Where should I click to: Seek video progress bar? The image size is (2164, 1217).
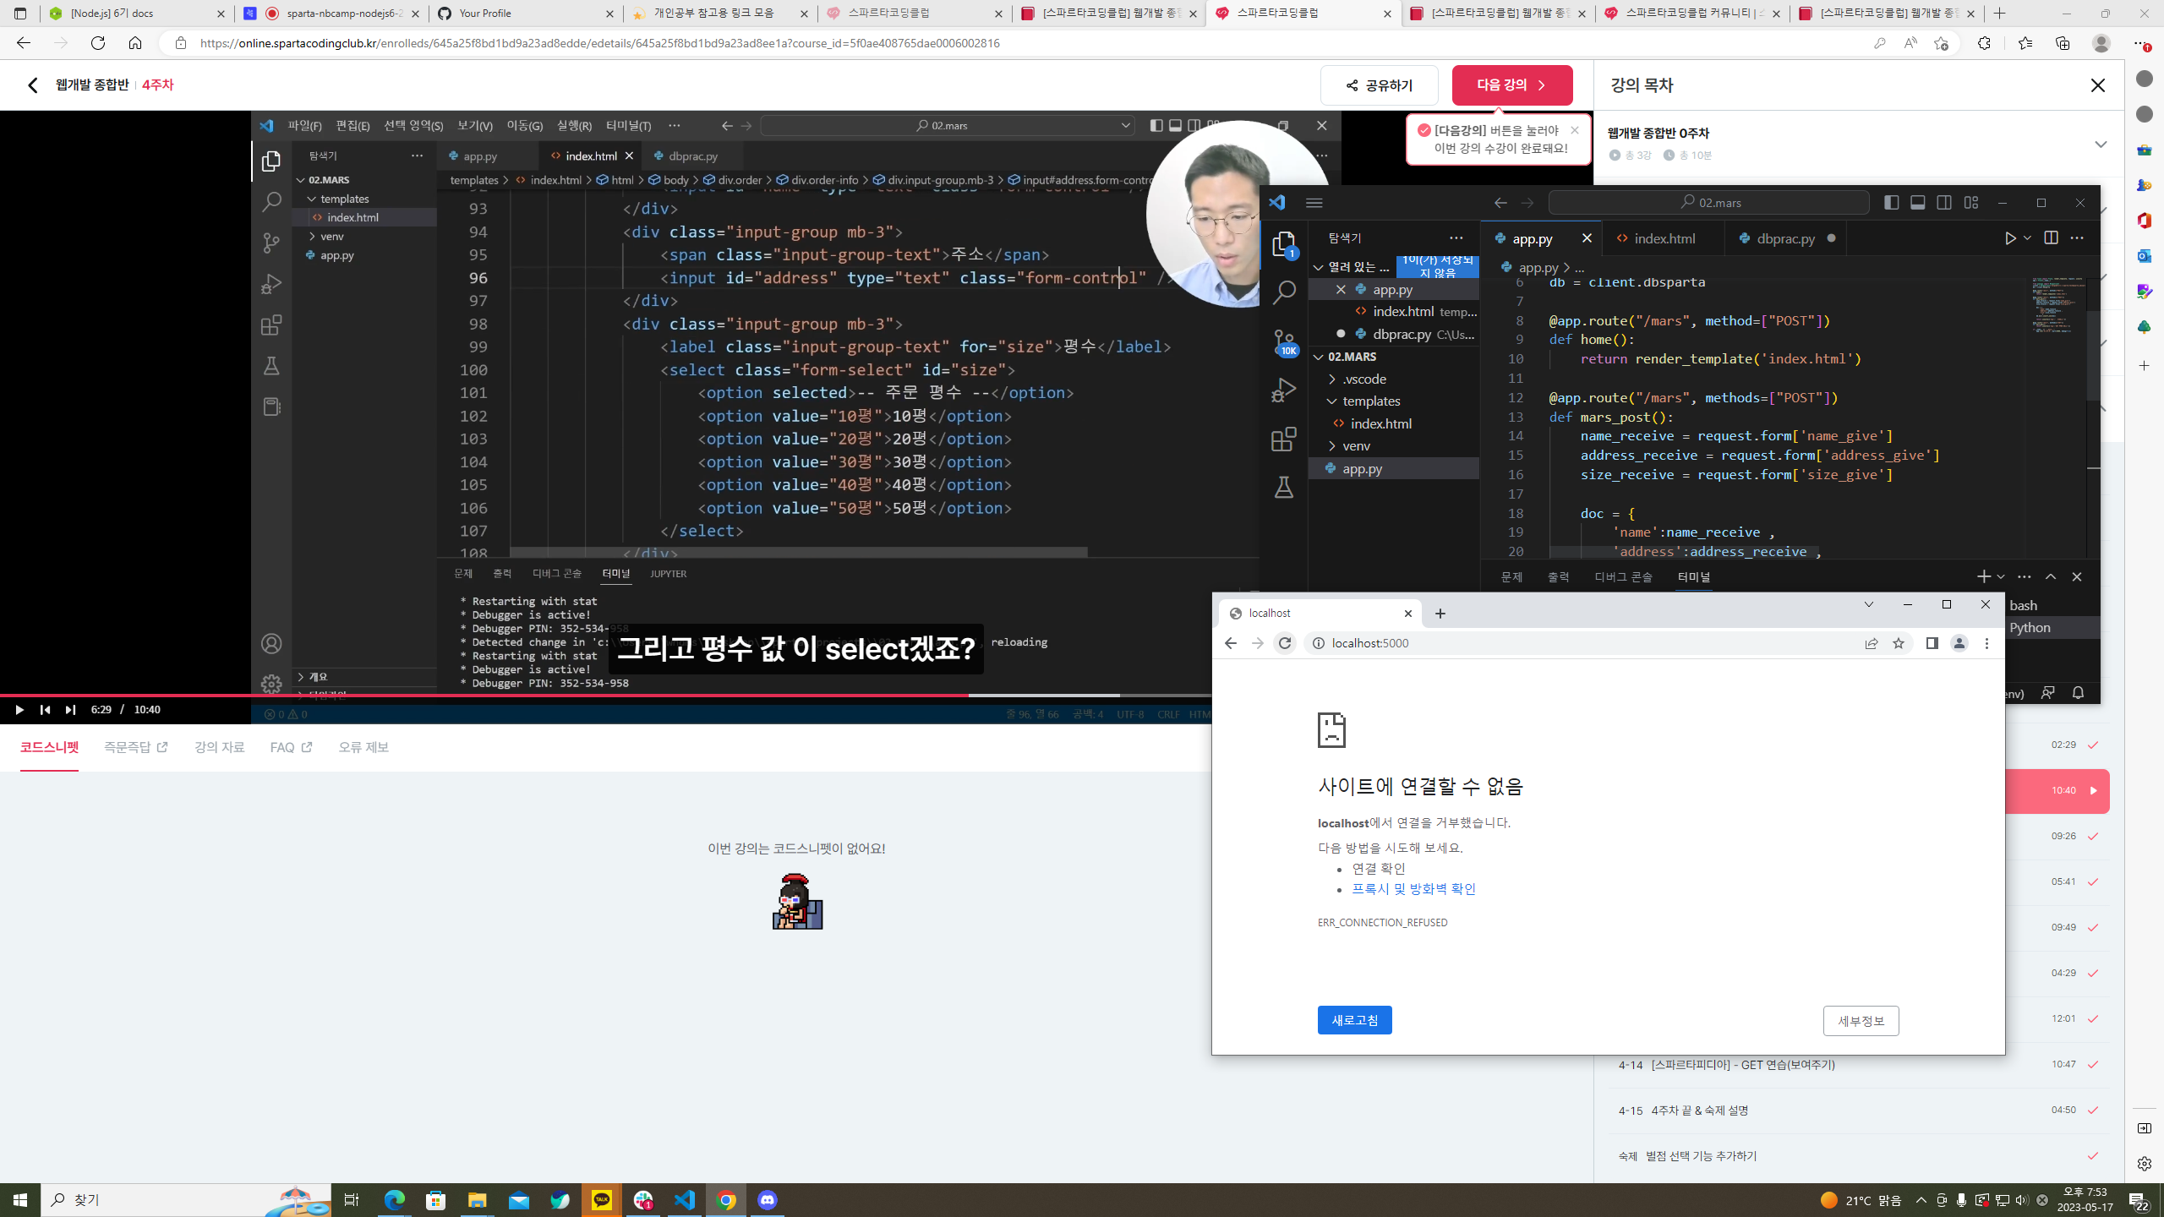coord(606,696)
